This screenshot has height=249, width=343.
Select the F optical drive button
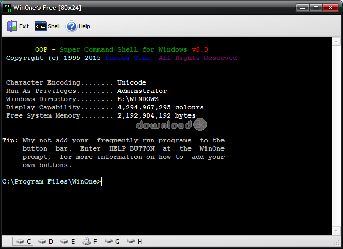90,241
